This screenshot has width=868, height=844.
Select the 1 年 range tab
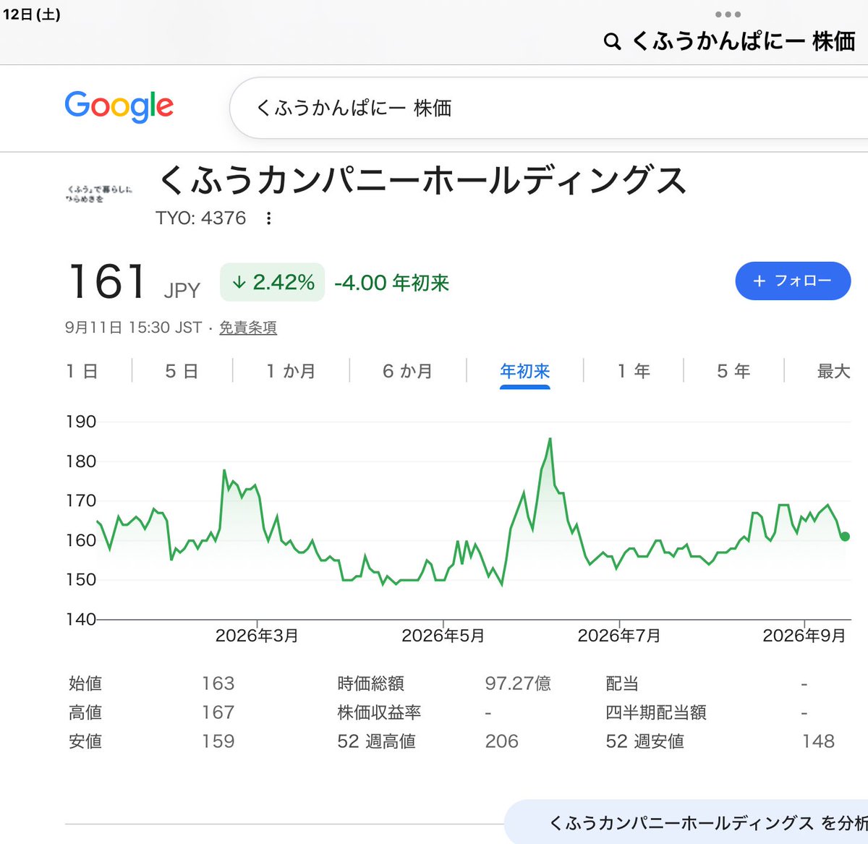634,371
